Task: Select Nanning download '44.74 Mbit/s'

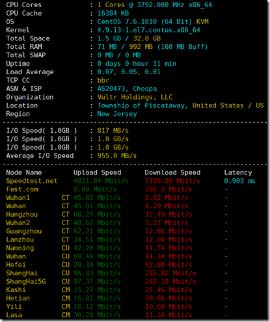Action: (x=169, y=248)
